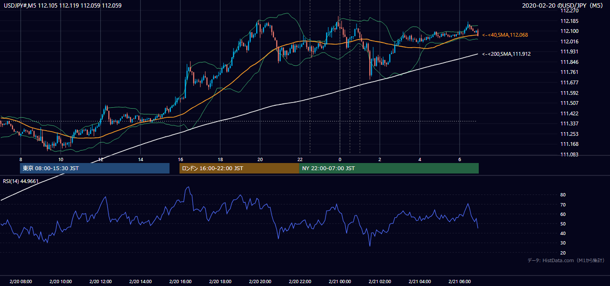
Task: Click price axis value 112.270
Action: tap(570, 10)
